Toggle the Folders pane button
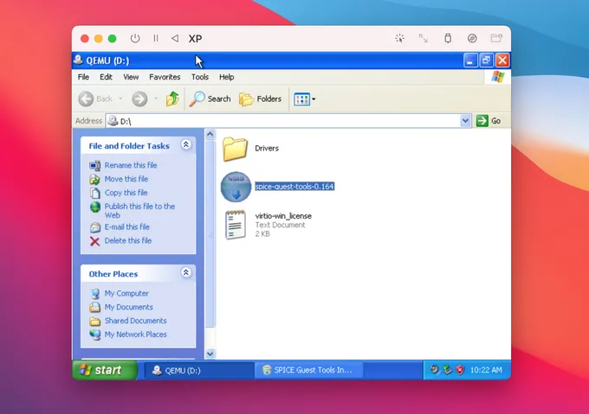Image resolution: width=589 pixels, height=414 pixels. [x=260, y=99]
